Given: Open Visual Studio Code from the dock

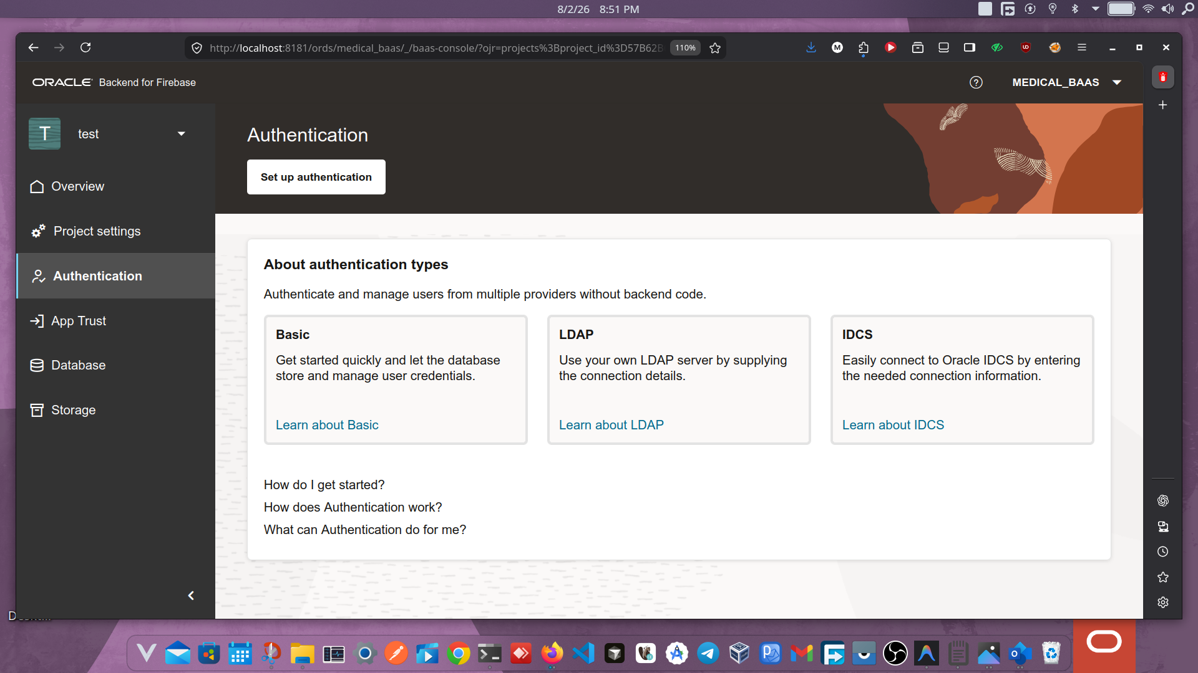Looking at the screenshot, I should [x=583, y=654].
